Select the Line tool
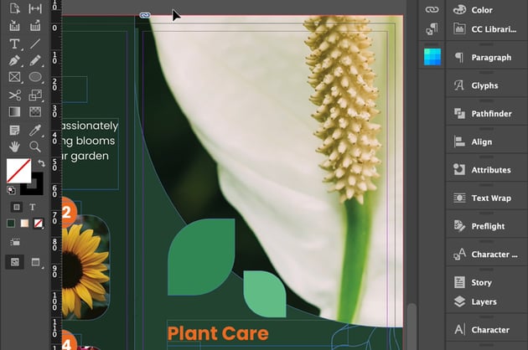Image resolution: width=528 pixels, height=350 pixels. coord(35,44)
